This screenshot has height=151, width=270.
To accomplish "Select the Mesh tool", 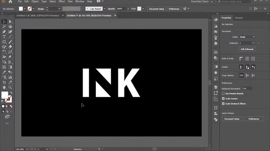I will coord(4,67).
